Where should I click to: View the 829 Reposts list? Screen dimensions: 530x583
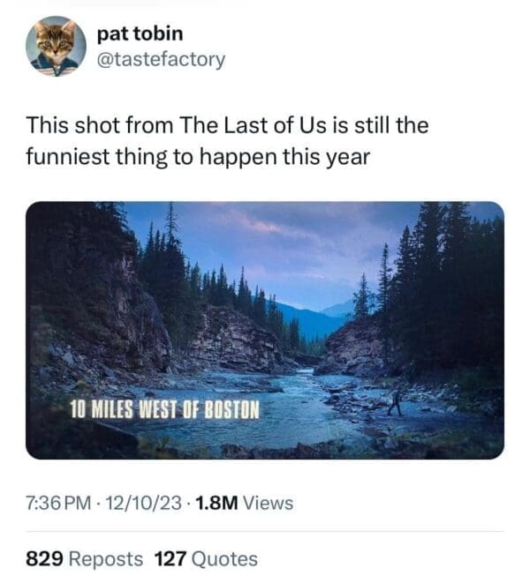coord(84,559)
